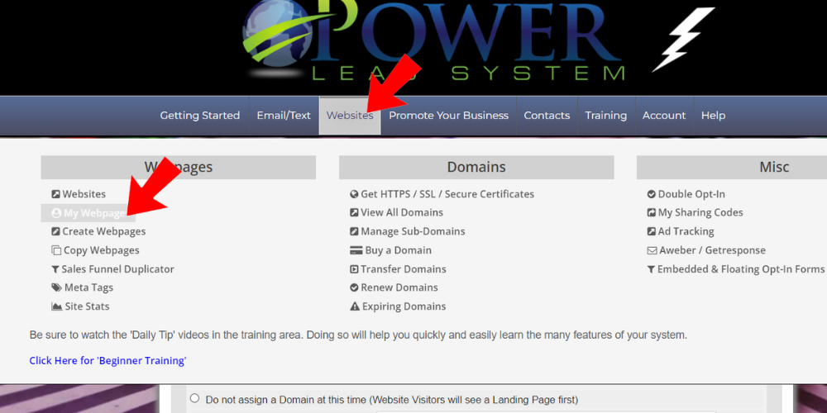827x413 pixels.
Task: Open Create Webpages link
Action: coord(104,232)
